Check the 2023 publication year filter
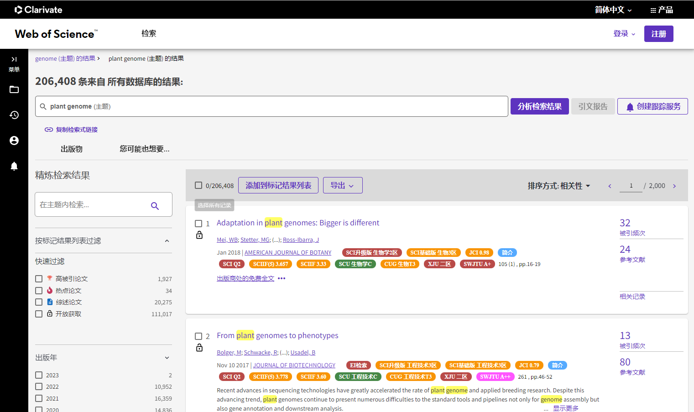The image size is (694, 412). (39, 375)
